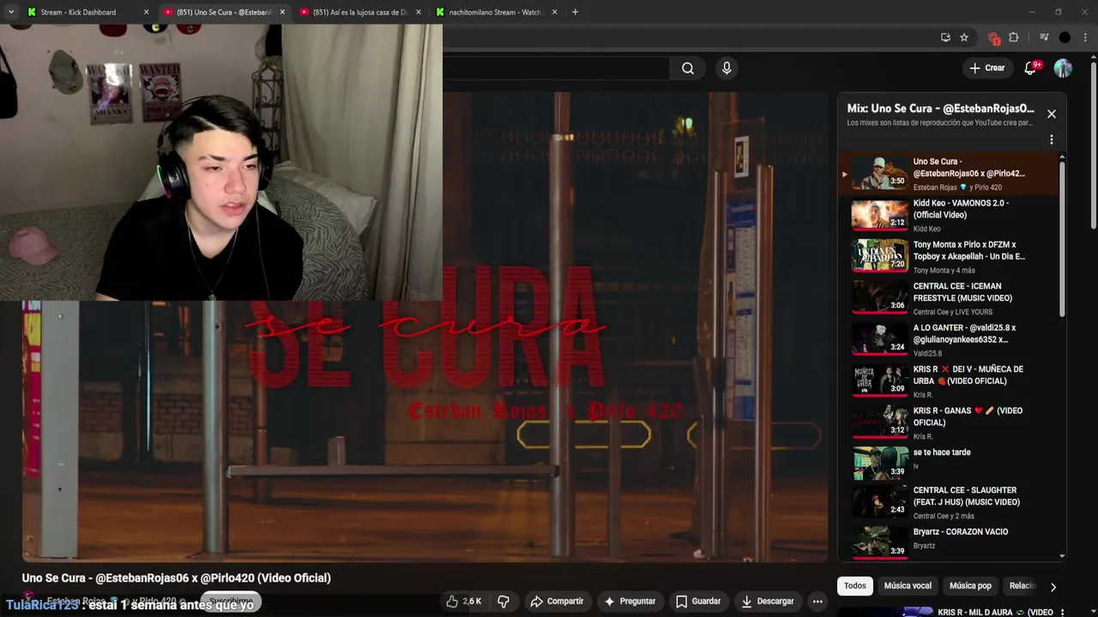Like the video with thumbs-up icon

pyautogui.click(x=463, y=602)
